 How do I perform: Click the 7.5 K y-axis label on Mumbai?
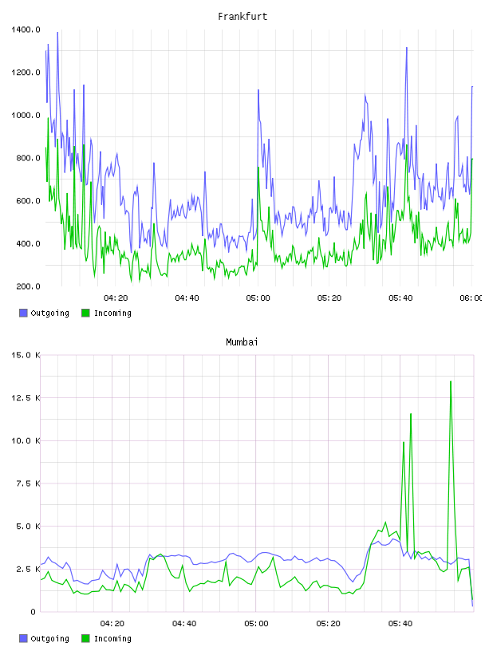point(28,483)
